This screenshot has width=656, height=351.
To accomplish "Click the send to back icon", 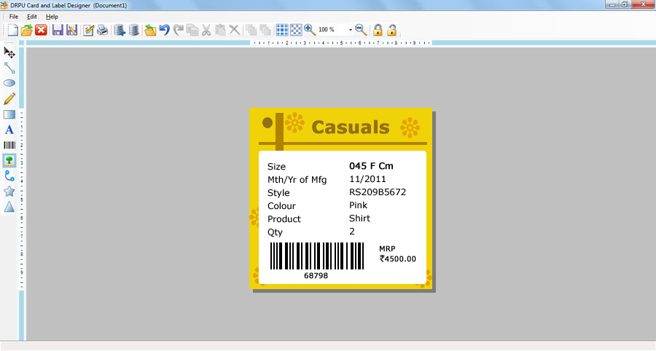I will (x=265, y=30).
